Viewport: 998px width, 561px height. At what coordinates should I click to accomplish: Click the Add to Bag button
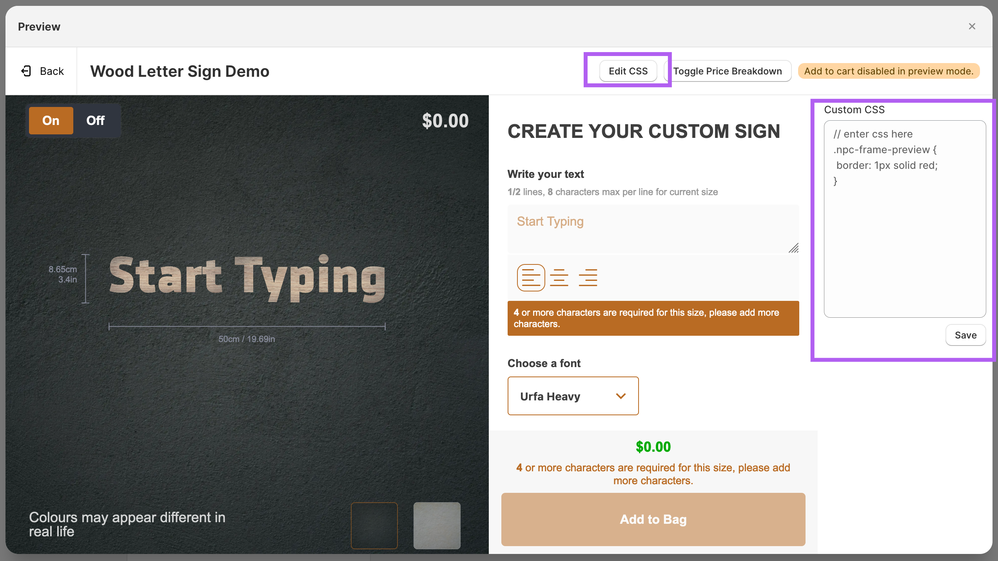[x=653, y=519]
